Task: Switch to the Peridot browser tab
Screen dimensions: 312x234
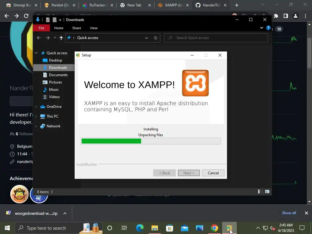Action: [x=60, y=5]
